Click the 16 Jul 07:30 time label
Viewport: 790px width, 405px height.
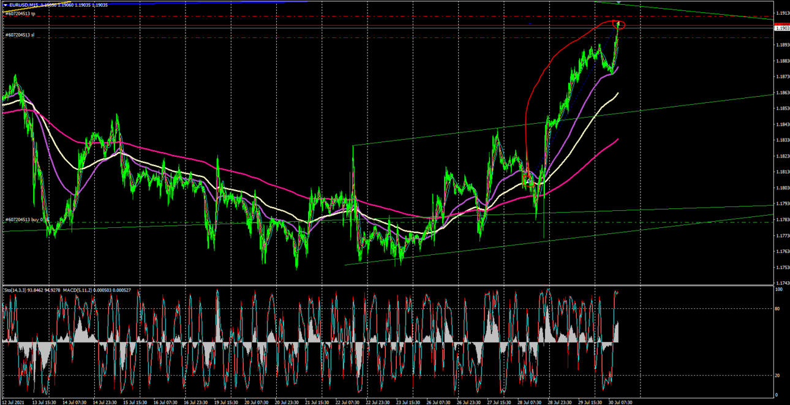pos(166,402)
